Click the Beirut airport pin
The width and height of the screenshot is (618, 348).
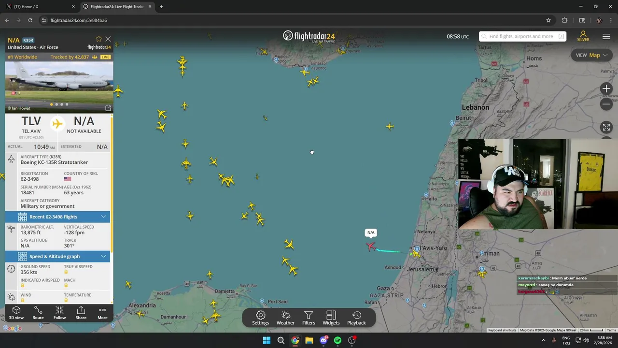tap(452, 123)
